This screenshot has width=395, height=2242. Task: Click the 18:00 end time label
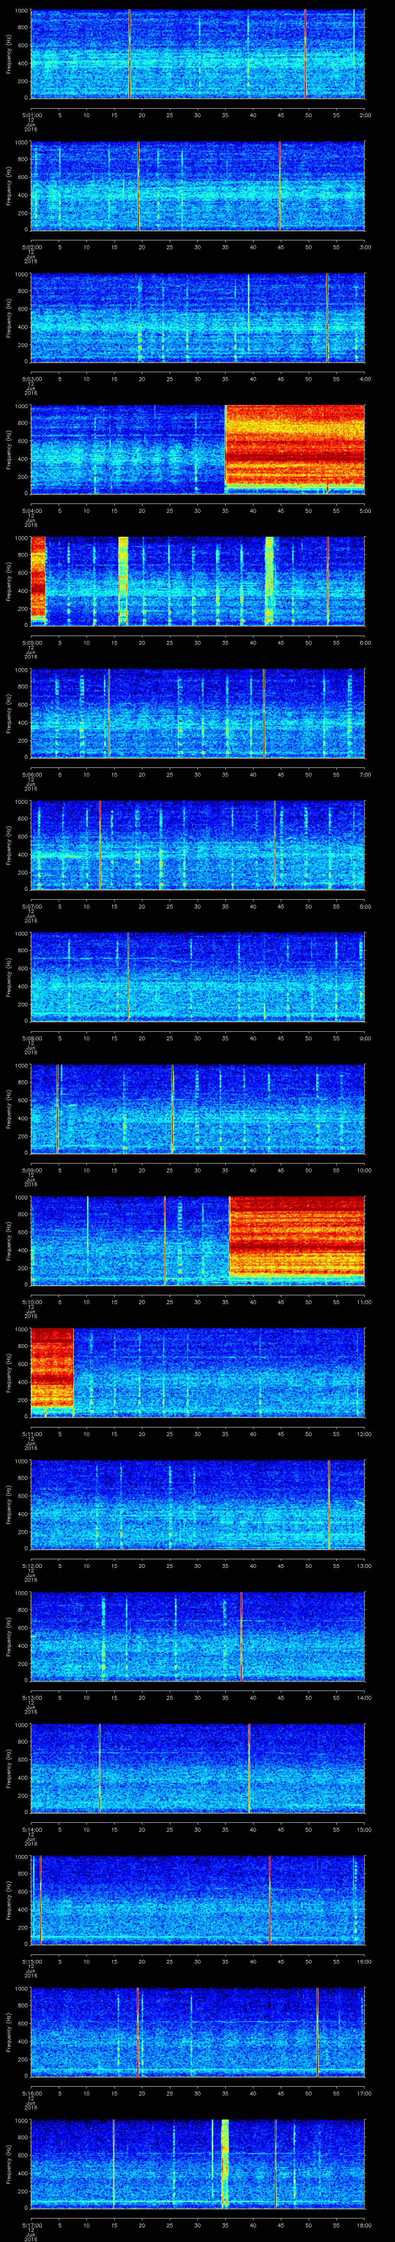(364, 2225)
